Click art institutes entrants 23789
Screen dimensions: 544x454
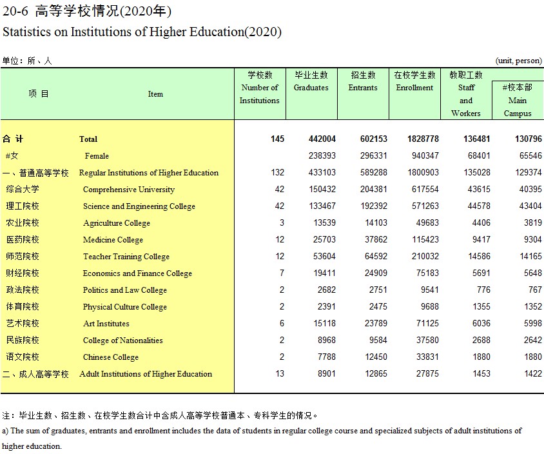(x=376, y=323)
